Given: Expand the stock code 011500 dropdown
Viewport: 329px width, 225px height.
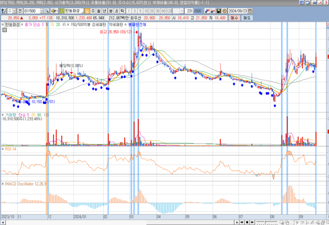Looking at the screenshot, I should 42,11.
